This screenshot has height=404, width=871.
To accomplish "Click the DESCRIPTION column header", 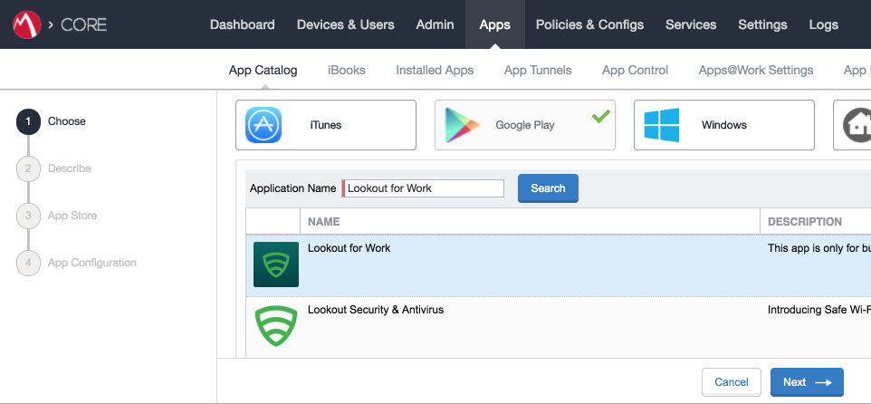I will pos(804,222).
